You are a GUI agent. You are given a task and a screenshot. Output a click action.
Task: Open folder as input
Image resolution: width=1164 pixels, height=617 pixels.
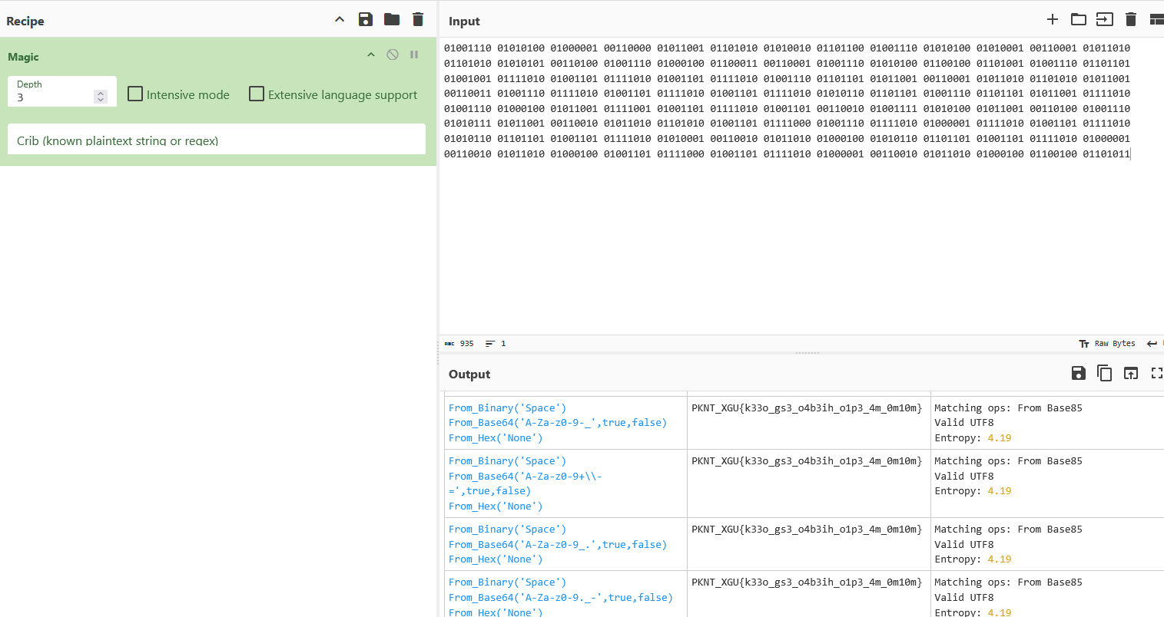click(x=1079, y=19)
